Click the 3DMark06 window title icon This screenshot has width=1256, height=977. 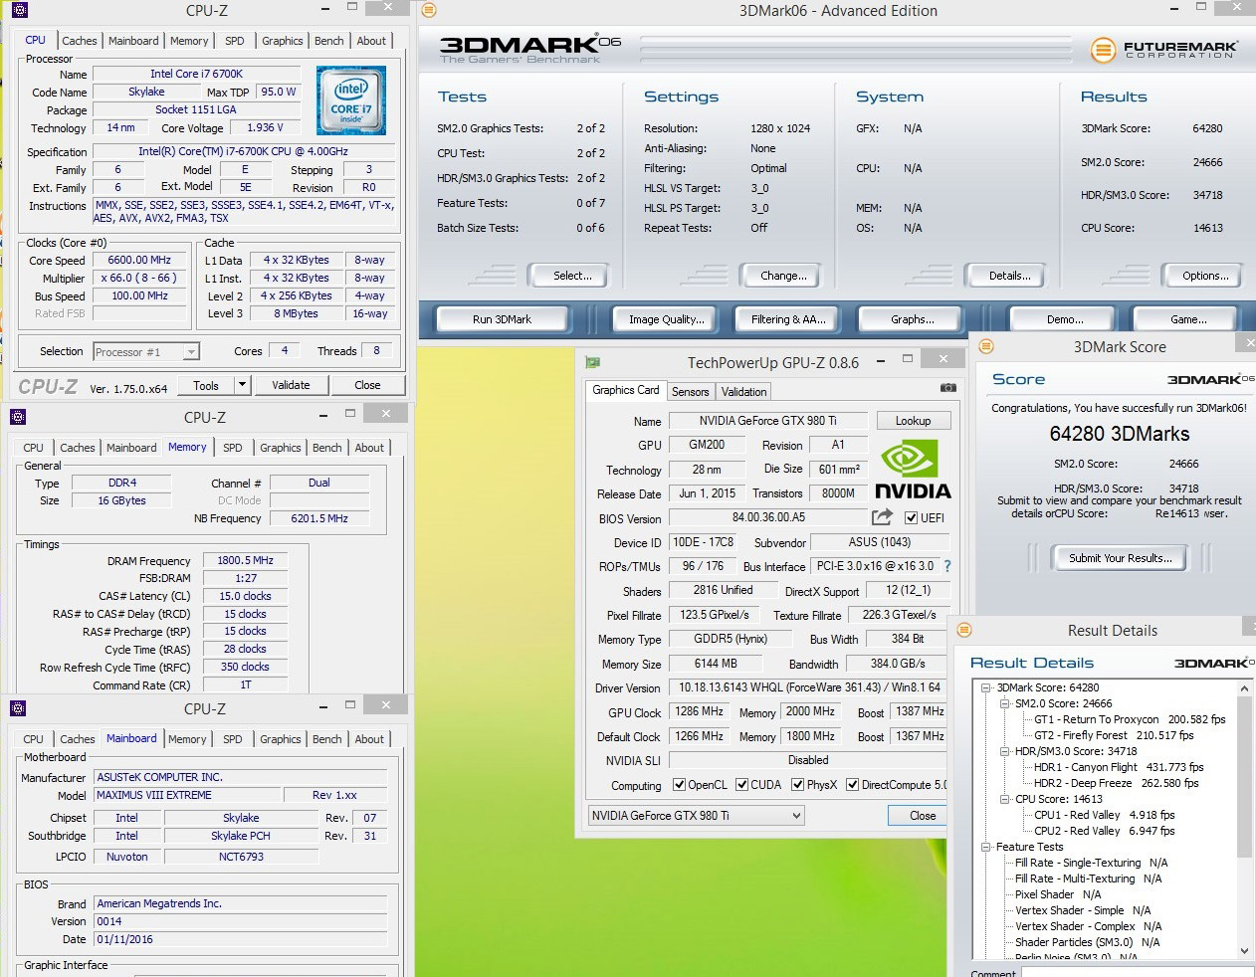tap(429, 11)
